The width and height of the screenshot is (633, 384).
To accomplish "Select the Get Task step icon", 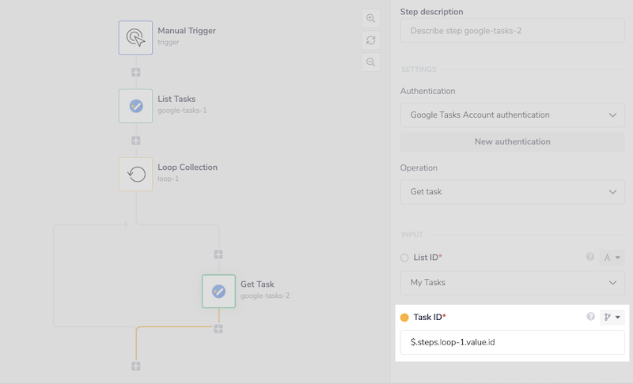I will point(218,291).
